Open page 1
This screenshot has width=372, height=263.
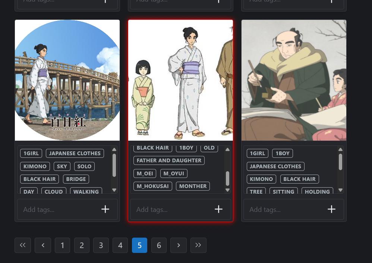[x=62, y=245]
